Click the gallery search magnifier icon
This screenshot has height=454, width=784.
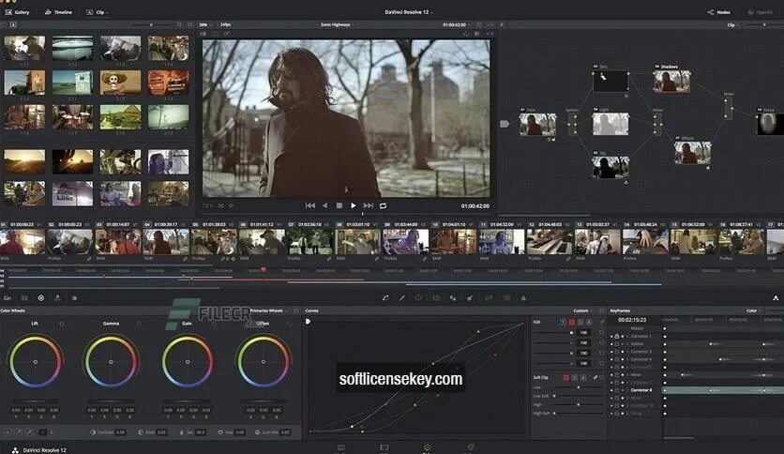[x=179, y=24]
